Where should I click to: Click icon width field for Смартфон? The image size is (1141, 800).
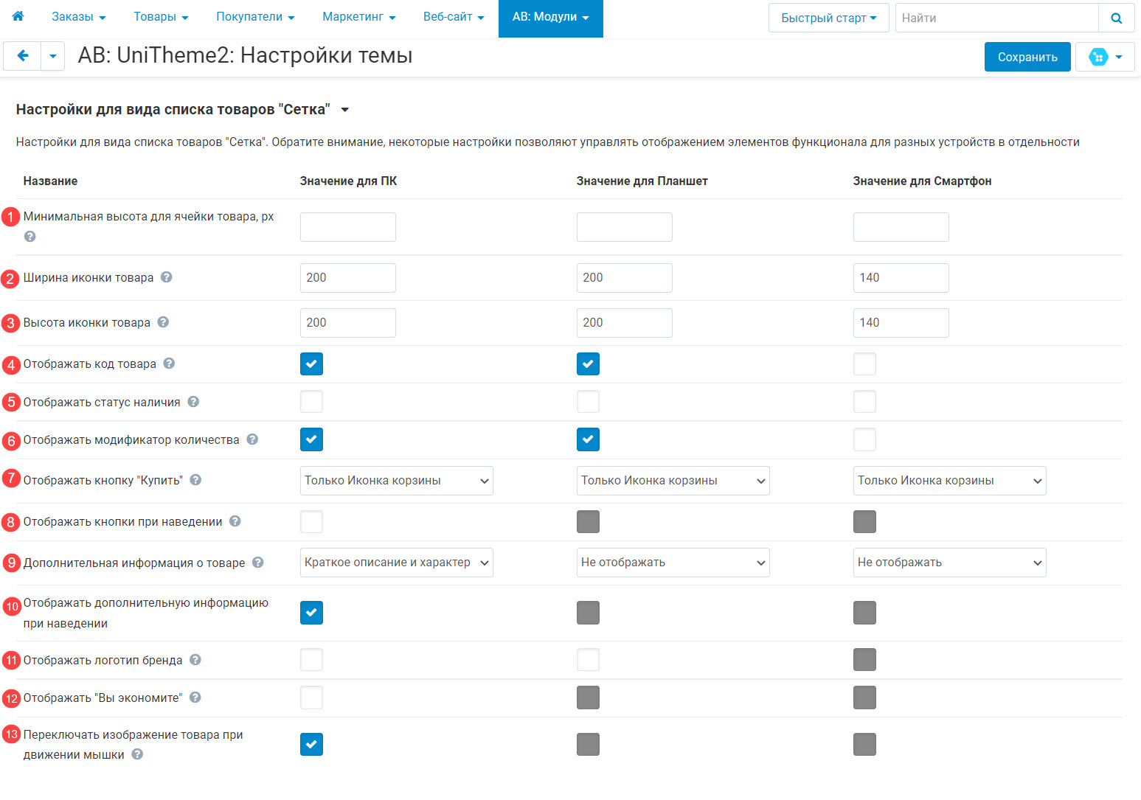(x=901, y=278)
